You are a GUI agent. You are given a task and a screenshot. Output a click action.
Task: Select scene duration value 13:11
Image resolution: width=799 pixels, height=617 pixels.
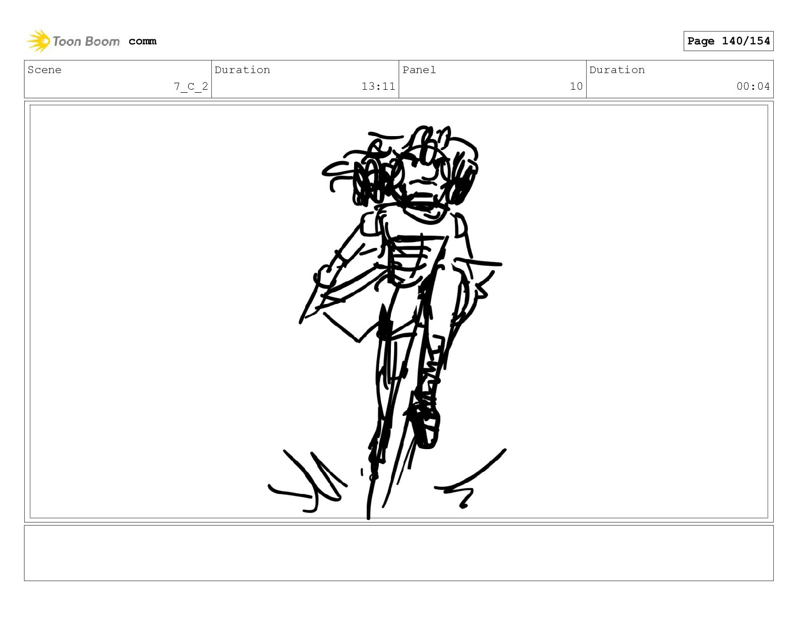point(378,86)
